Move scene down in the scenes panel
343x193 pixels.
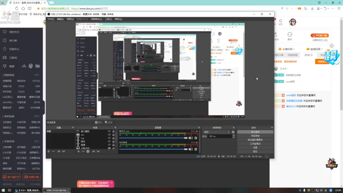point(63,151)
